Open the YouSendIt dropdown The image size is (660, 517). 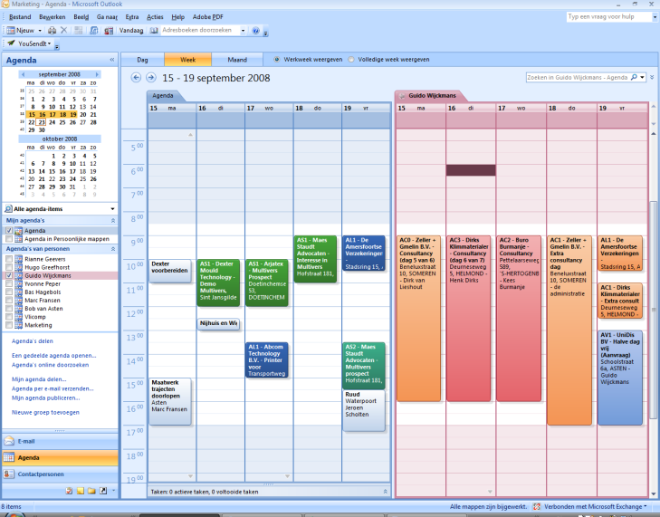tap(49, 43)
